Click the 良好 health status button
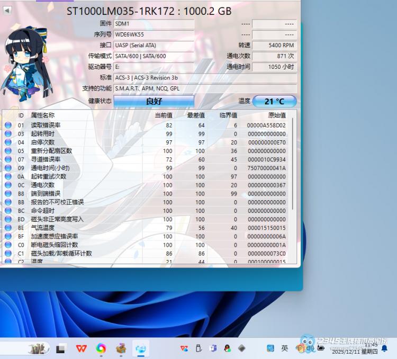Screen dimensions: 397x359 154,101
